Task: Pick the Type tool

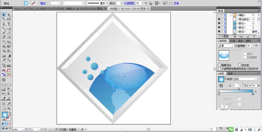Action: 9,24
